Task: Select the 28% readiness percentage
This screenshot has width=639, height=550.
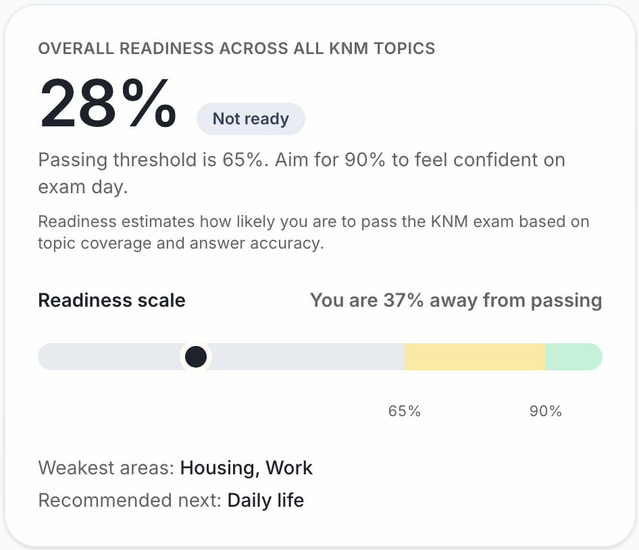Action: 107,101
